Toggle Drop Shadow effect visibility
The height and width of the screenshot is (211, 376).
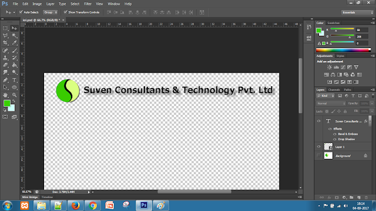coord(335,139)
